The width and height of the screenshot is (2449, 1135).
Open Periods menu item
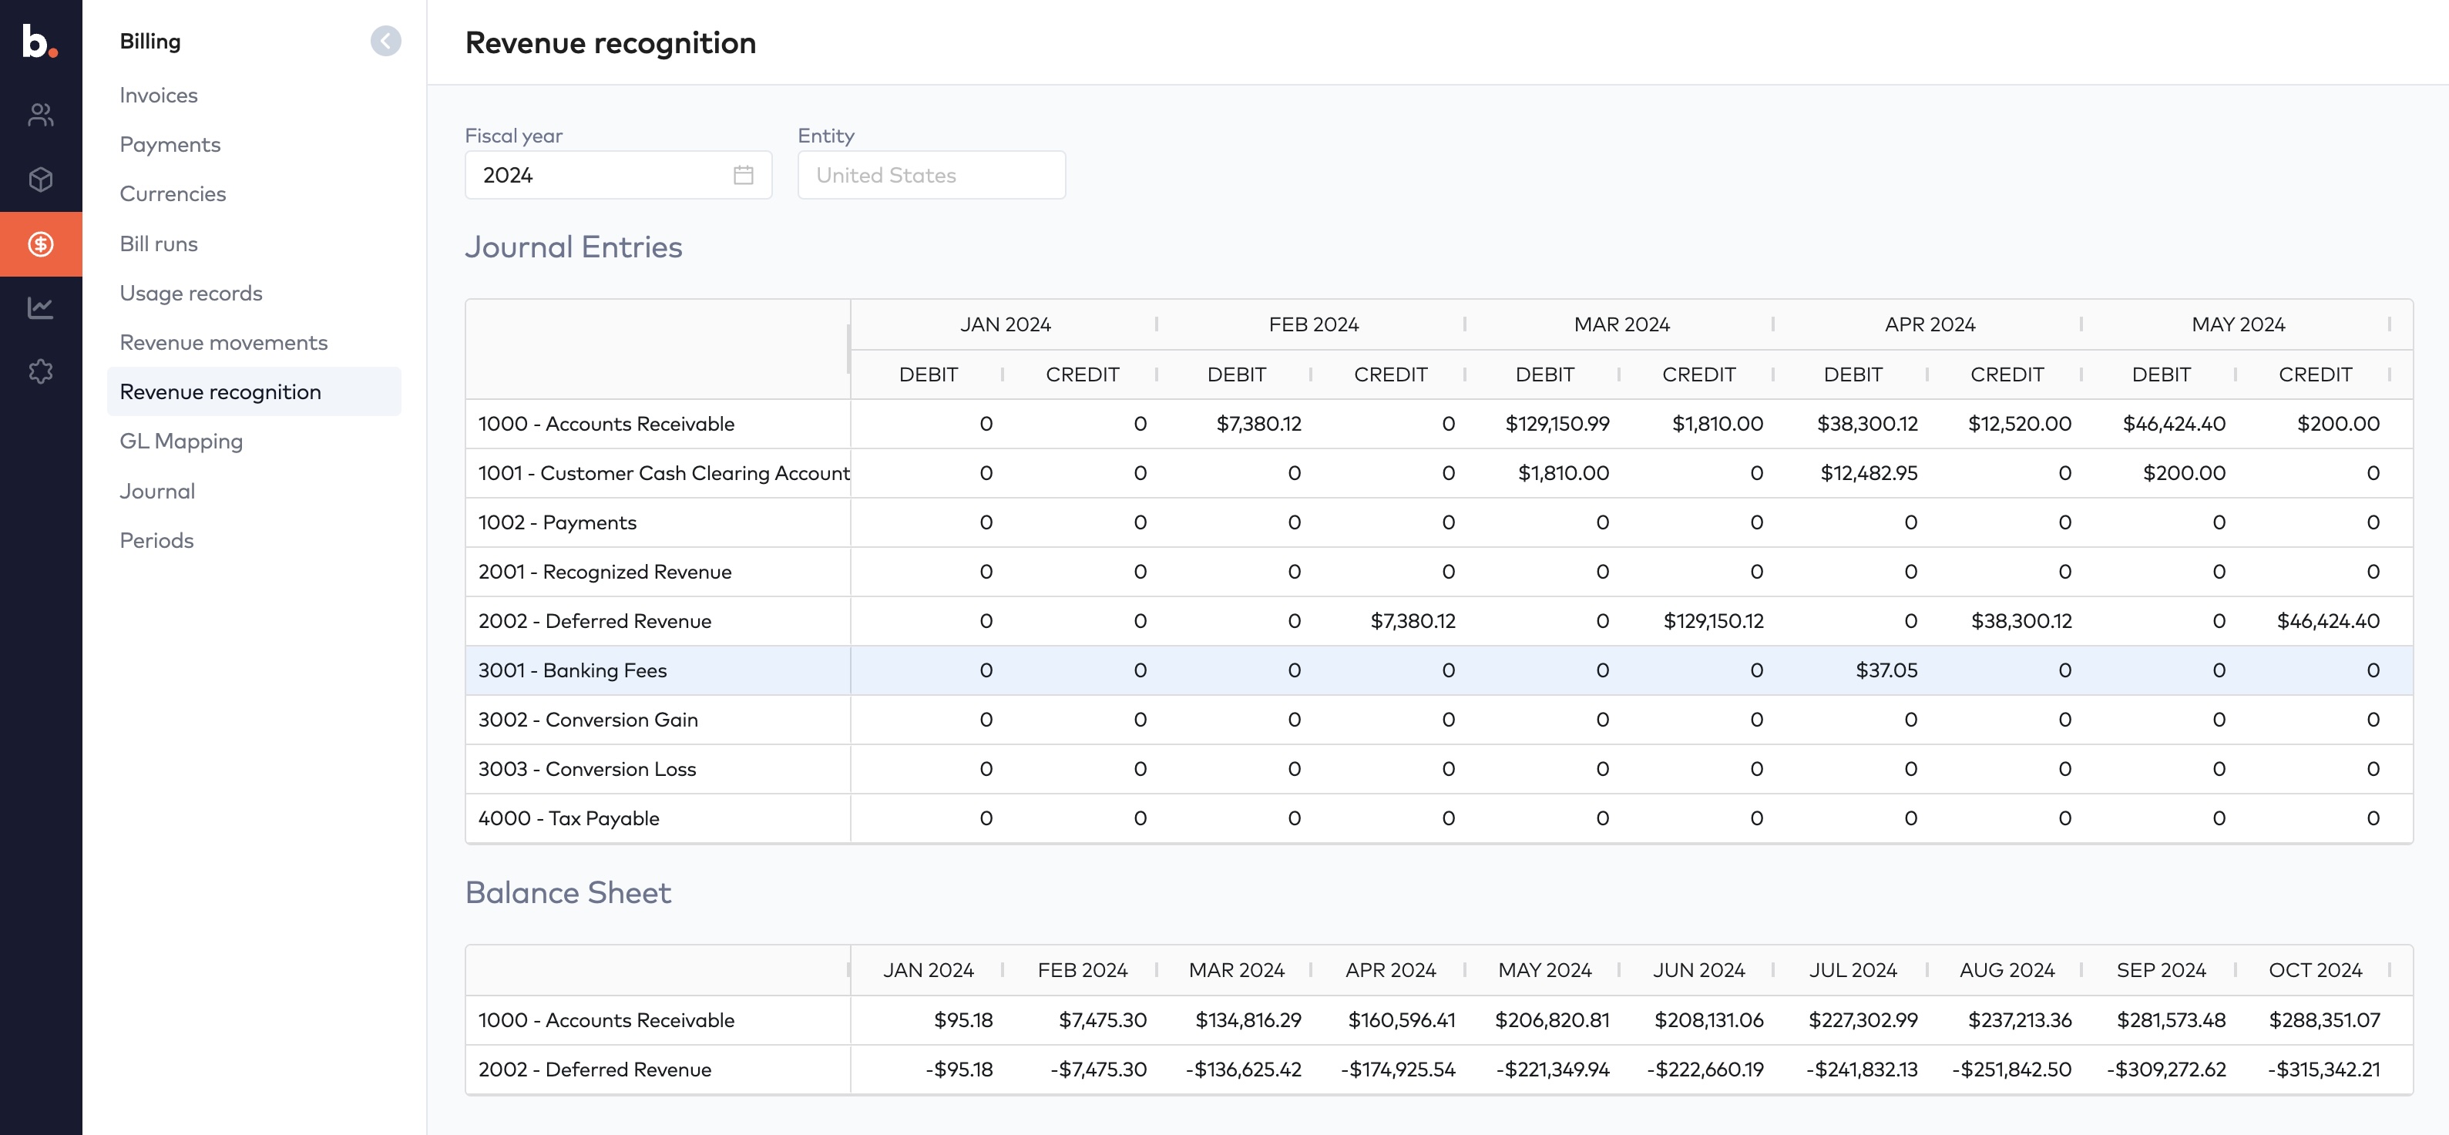click(157, 540)
